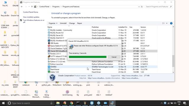Select the Opera Stable program icon
The image size is (189, 106).
point(49,46)
